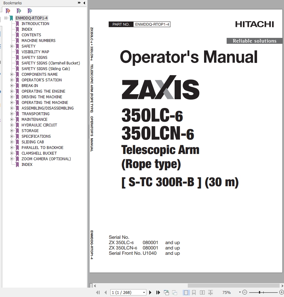Click the horizontal scrollbar thumb
This screenshot has height=297, width=284.
tap(234, 286)
